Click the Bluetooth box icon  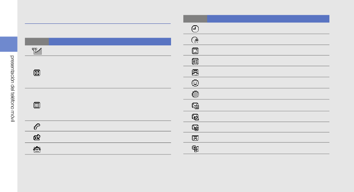tap(195, 61)
